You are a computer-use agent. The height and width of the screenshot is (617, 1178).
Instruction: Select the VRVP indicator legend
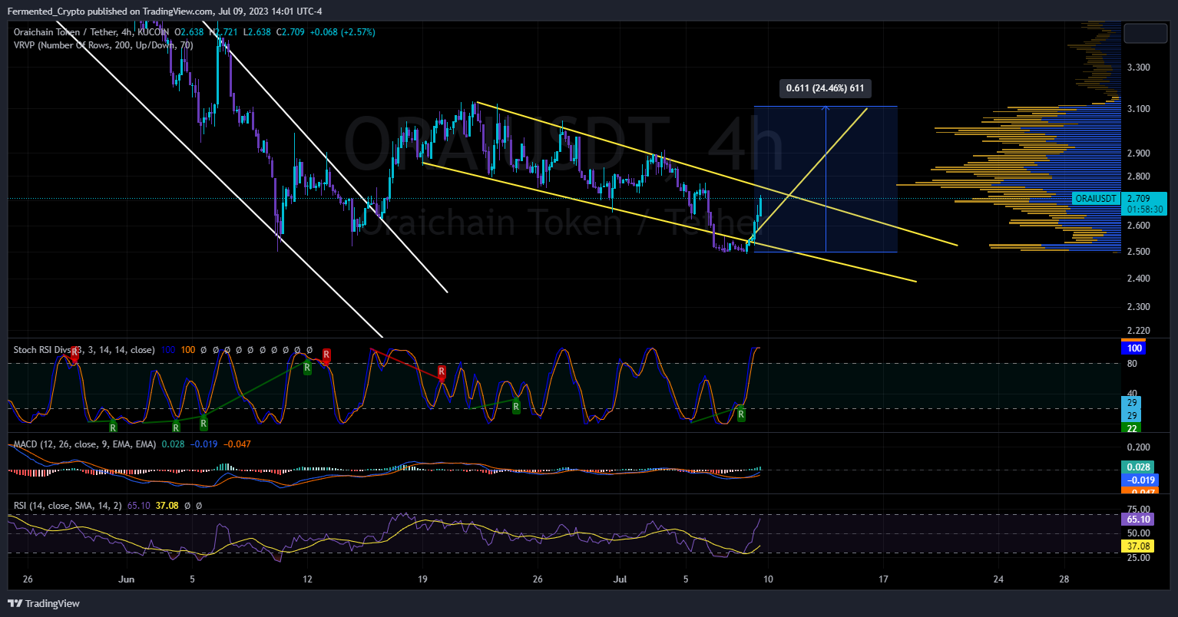point(103,45)
